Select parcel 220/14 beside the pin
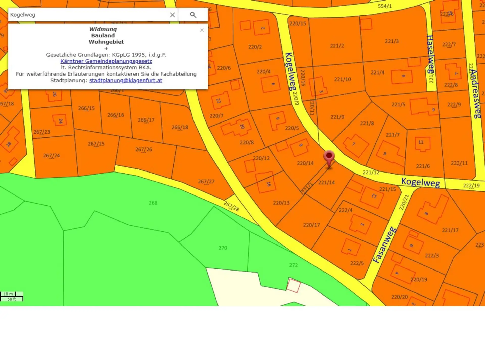This screenshot has height=343, width=485. 305,163
